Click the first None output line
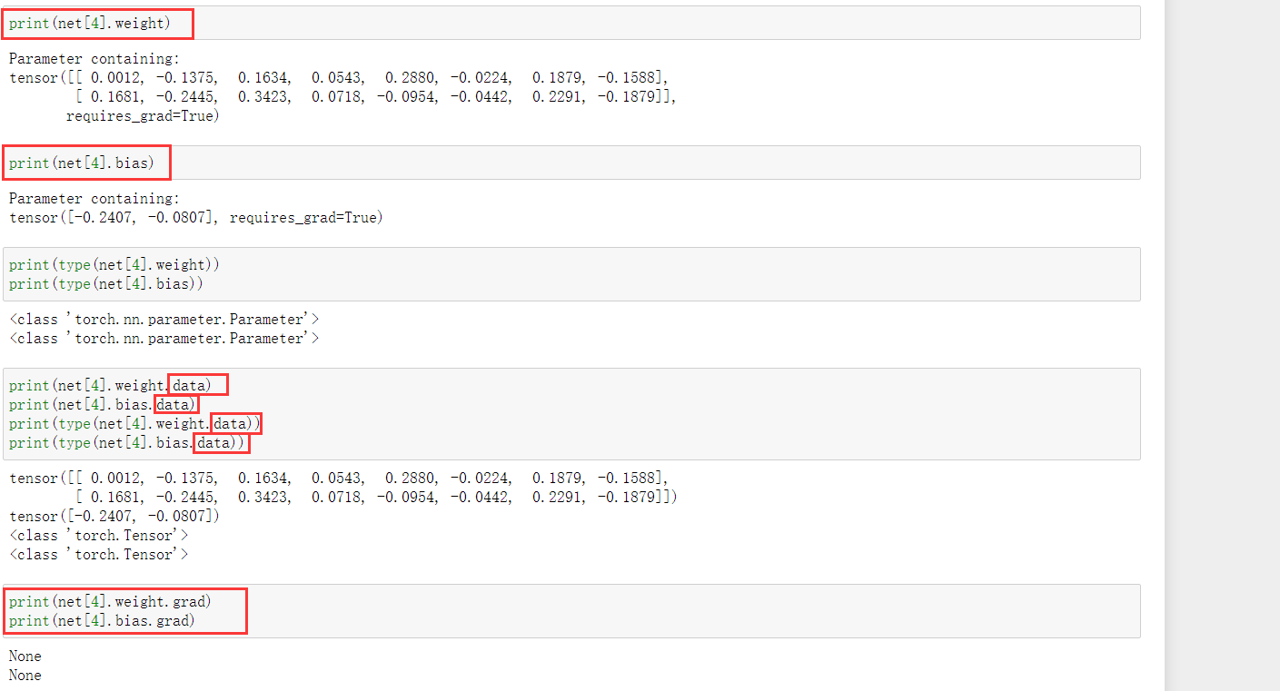Screen dimensions: 1280x691 point(25,656)
